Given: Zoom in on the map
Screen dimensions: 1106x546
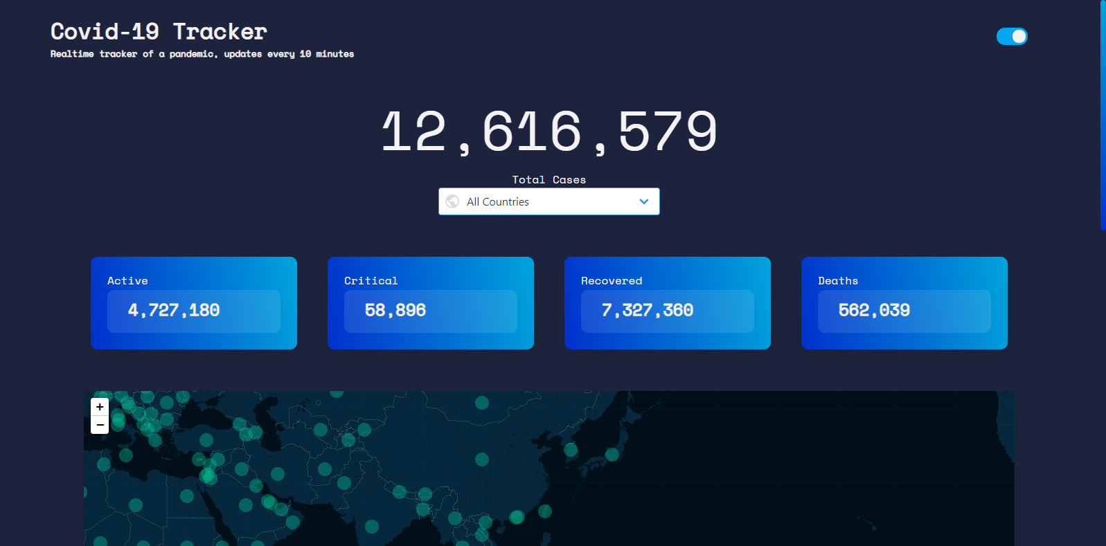Looking at the screenshot, I should (100, 407).
